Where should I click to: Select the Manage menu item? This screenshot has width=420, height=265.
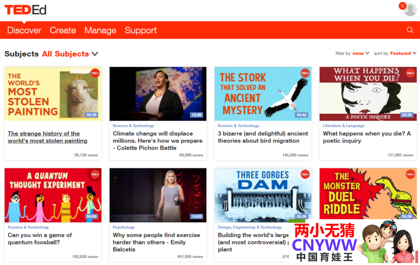pyautogui.click(x=100, y=30)
